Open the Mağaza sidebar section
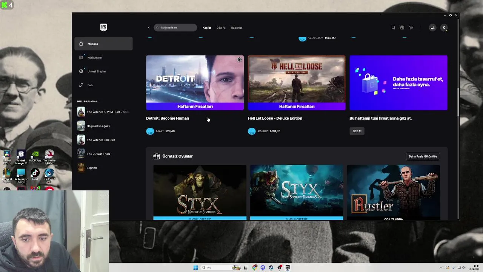This screenshot has height=272, width=483. tap(103, 44)
